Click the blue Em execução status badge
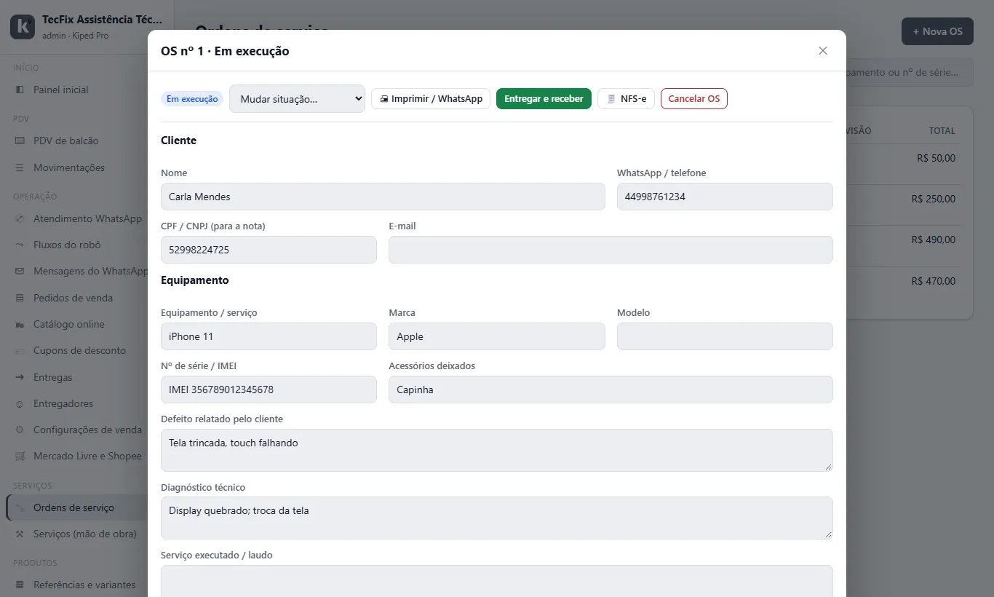The image size is (994, 597). (x=192, y=99)
